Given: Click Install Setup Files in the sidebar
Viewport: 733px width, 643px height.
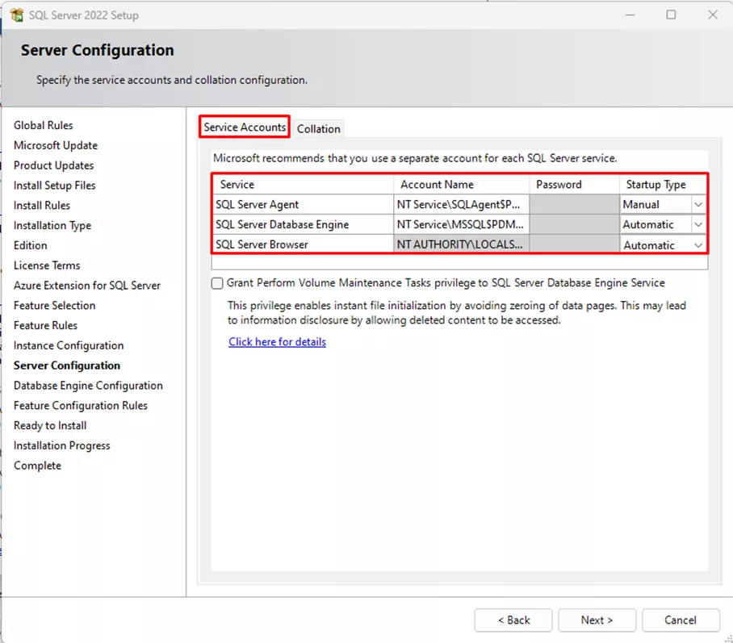Looking at the screenshot, I should click(55, 186).
